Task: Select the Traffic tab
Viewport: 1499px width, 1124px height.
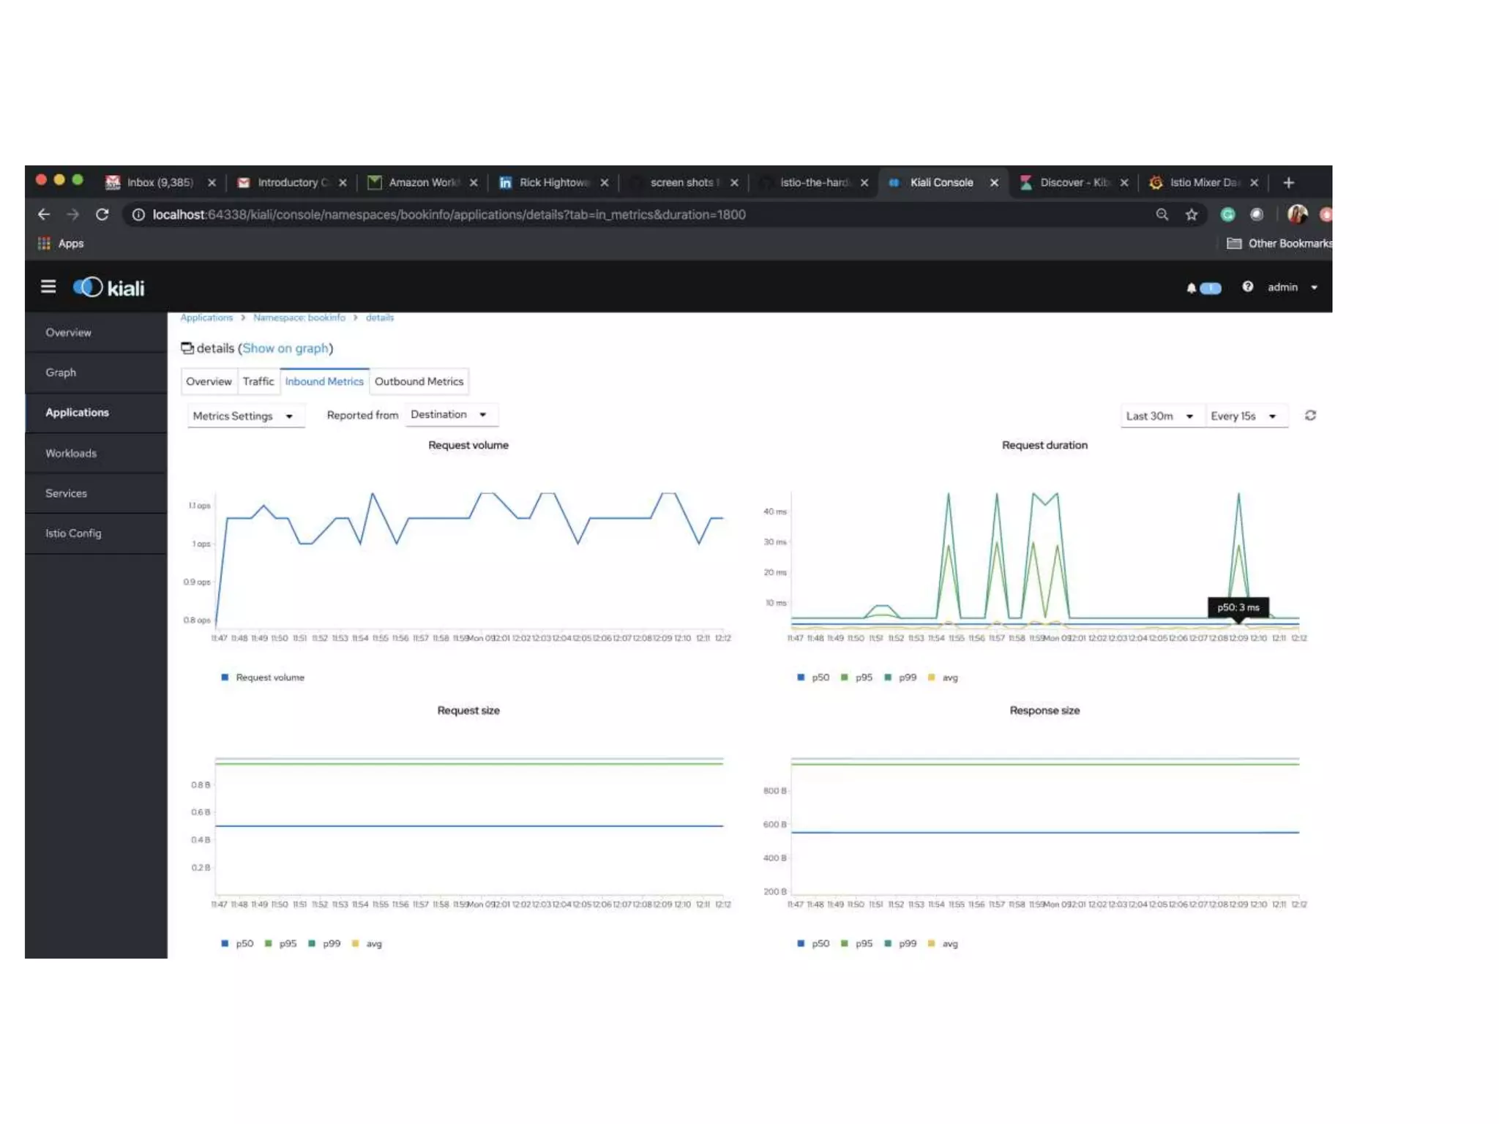Action: point(258,381)
